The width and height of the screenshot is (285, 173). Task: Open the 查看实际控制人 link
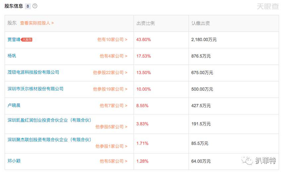coord(37,23)
